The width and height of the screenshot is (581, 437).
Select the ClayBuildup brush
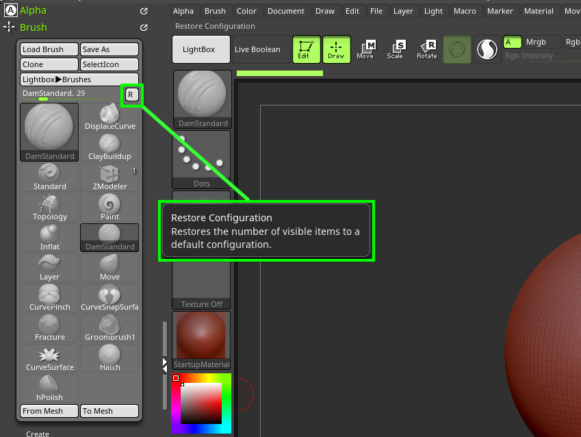pyautogui.click(x=109, y=147)
